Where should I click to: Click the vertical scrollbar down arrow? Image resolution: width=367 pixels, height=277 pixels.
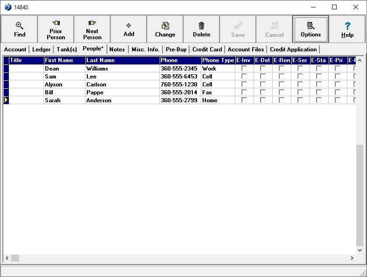(360, 250)
